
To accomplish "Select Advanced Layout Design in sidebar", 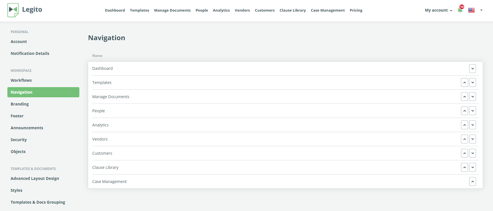I will pyautogui.click(x=35, y=178).
